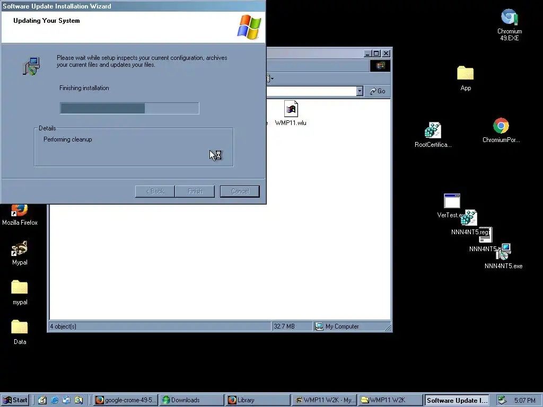The width and height of the screenshot is (543, 407).
Task: Launch Outlook Express from quick launch
Action: (x=66, y=400)
